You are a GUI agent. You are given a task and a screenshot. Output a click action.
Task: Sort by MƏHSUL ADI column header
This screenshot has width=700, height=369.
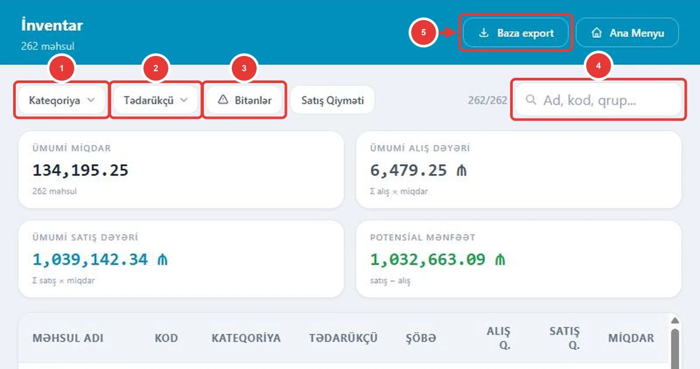pyautogui.click(x=68, y=338)
